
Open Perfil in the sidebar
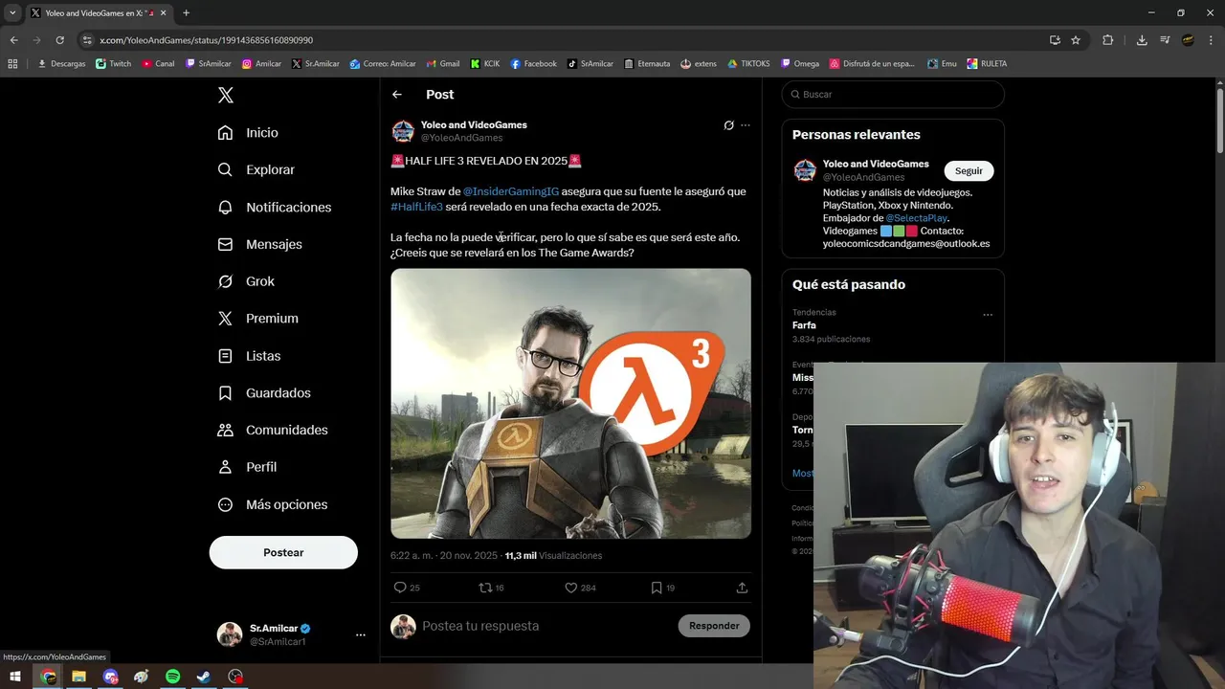click(x=247, y=467)
